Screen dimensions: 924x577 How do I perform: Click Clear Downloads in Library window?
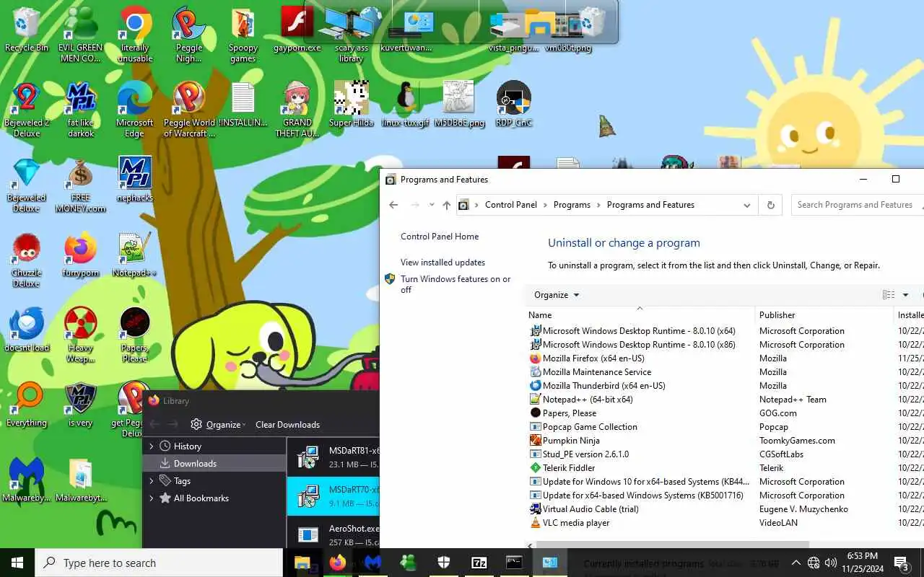(x=287, y=425)
